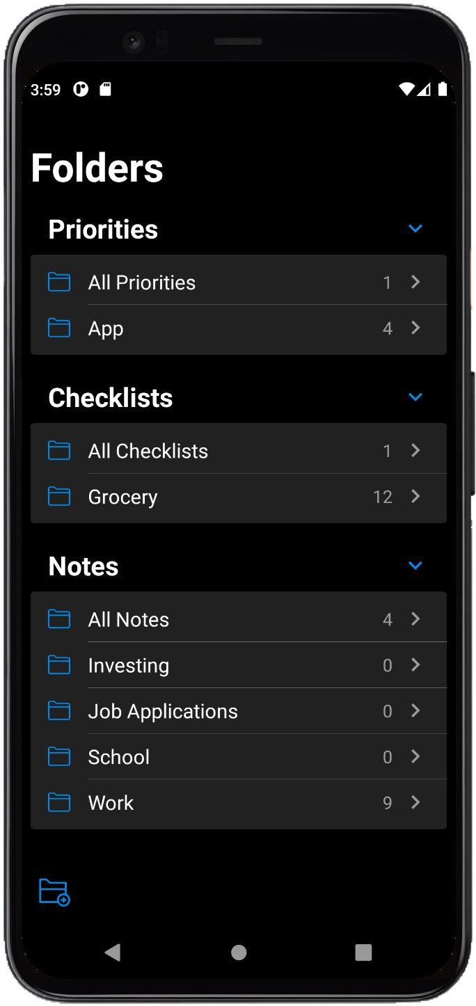Tap the Investing row arrow
Image resolution: width=476 pixels, height=1006 pixels.
415,665
